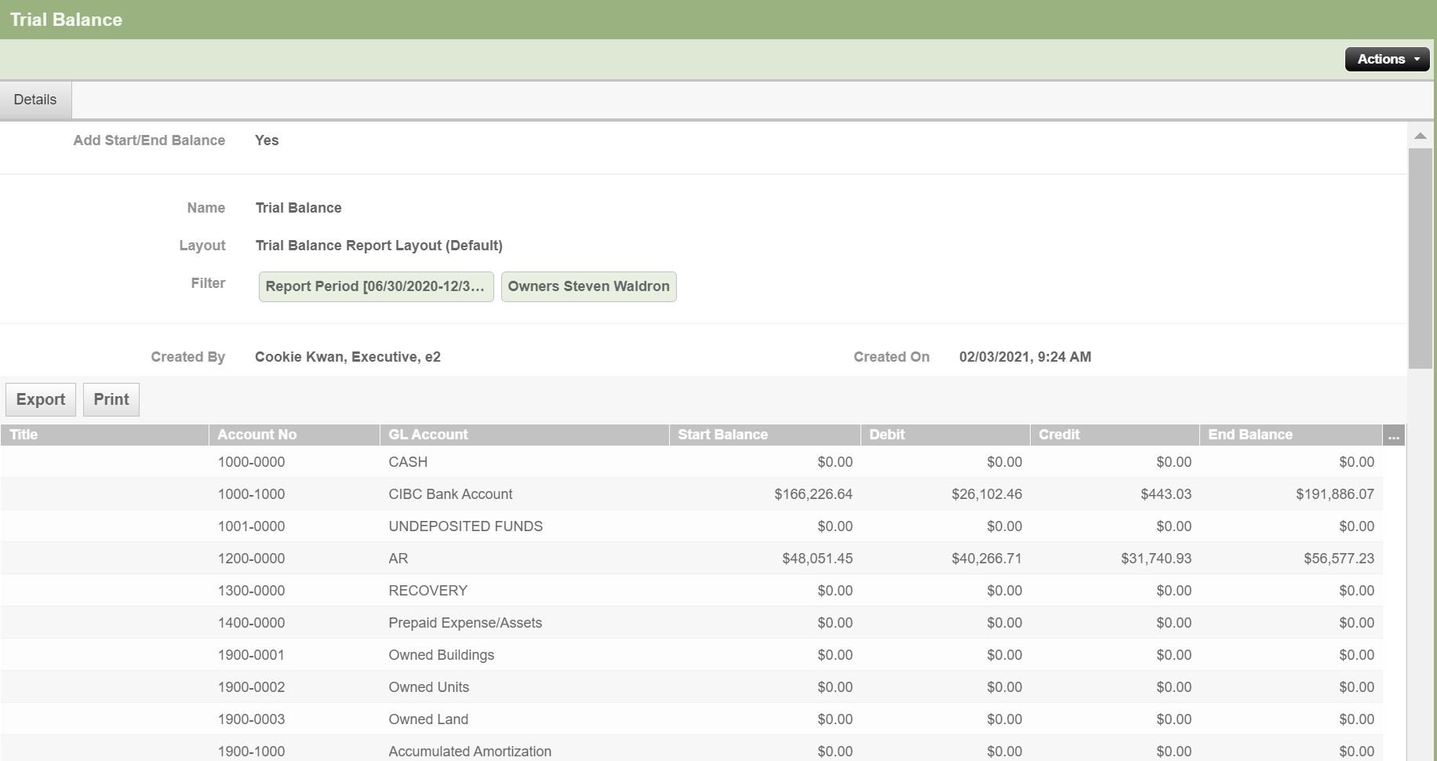Image resolution: width=1437 pixels, height=761 pixels.
Task: Open the column options ellipsis icon
Action: [1393, 435]
